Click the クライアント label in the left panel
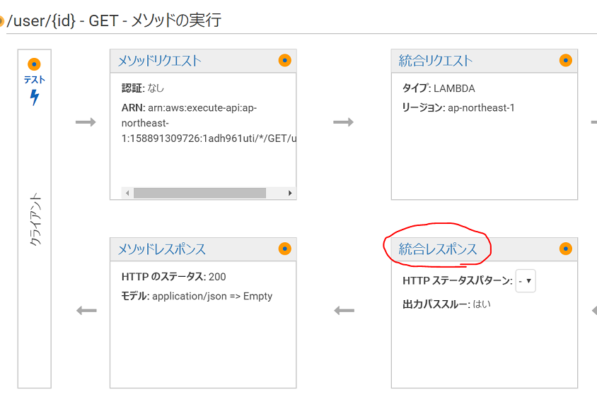Viewport: 597px width, 399px height. pyautogui.click(x=35, y=219)
